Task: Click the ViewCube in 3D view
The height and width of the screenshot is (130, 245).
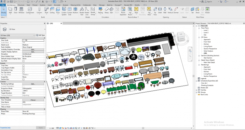Action: [x=181, y=36]
